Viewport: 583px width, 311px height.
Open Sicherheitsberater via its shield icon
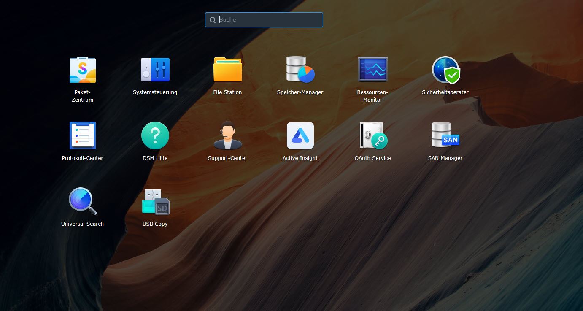(445, 70)
